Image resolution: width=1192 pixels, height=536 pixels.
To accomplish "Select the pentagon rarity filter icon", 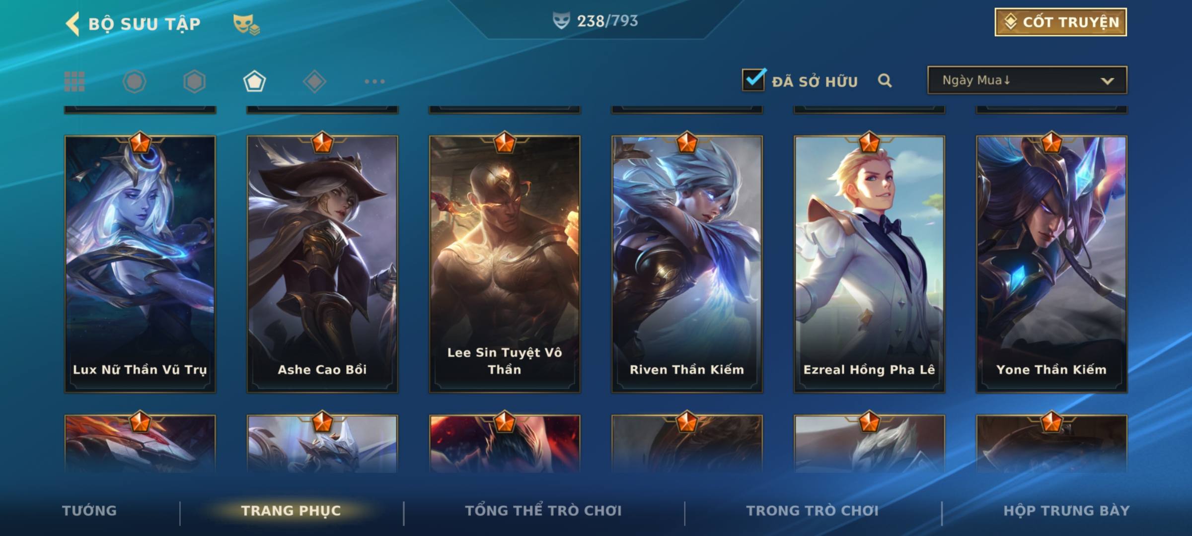I will coord(254,81).
